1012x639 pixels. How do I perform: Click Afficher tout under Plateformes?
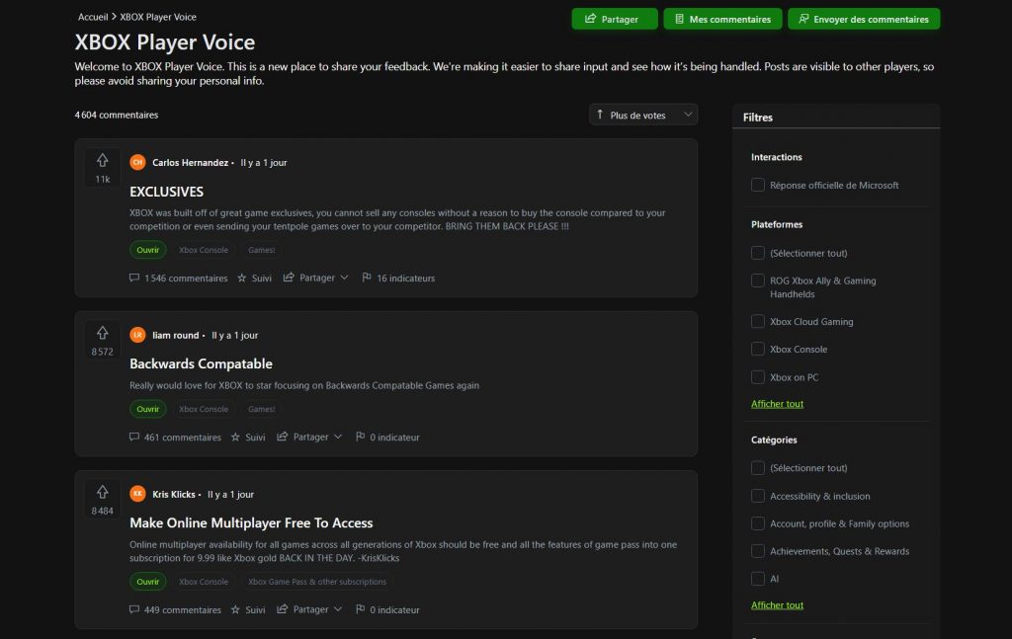coord(777,404)
